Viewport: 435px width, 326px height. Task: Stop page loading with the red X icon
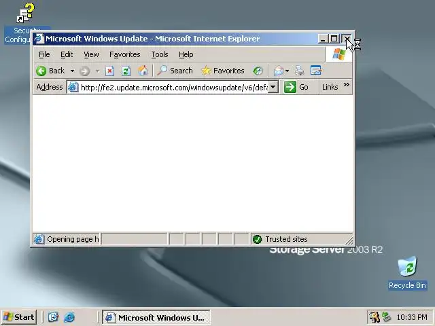click(x=110, y=71)
